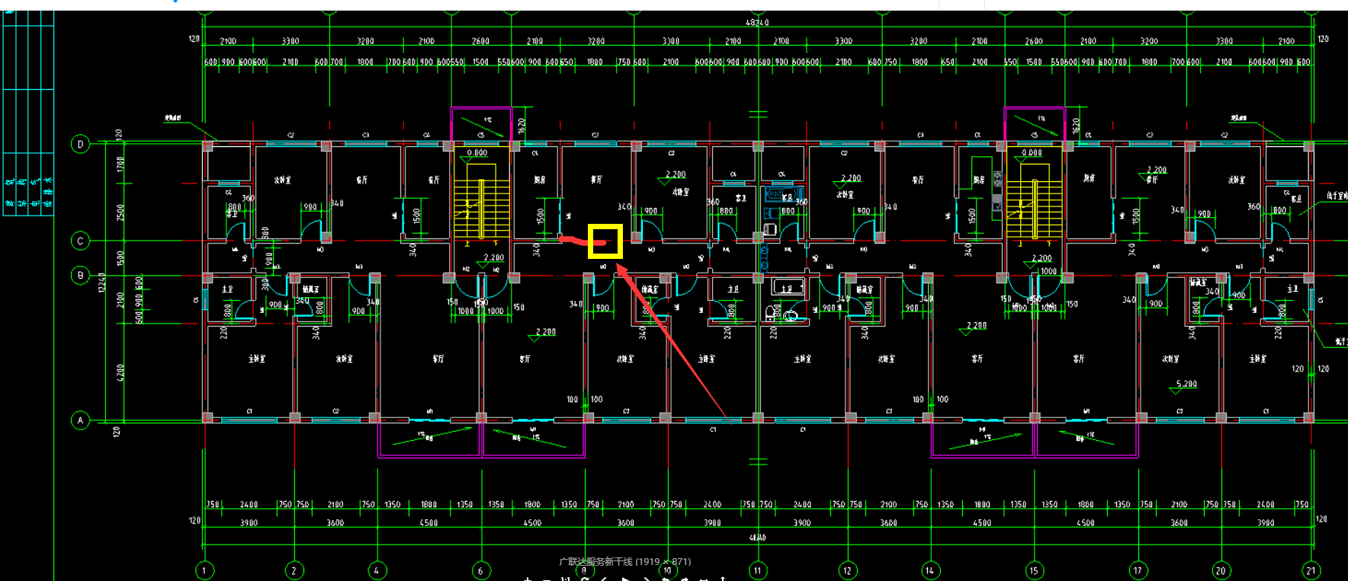Image resolution: width=1348 pixels, height=581 pixels.
Task: Choose grid axis bubble 17 at bottom
Action: pos(1138,570)
